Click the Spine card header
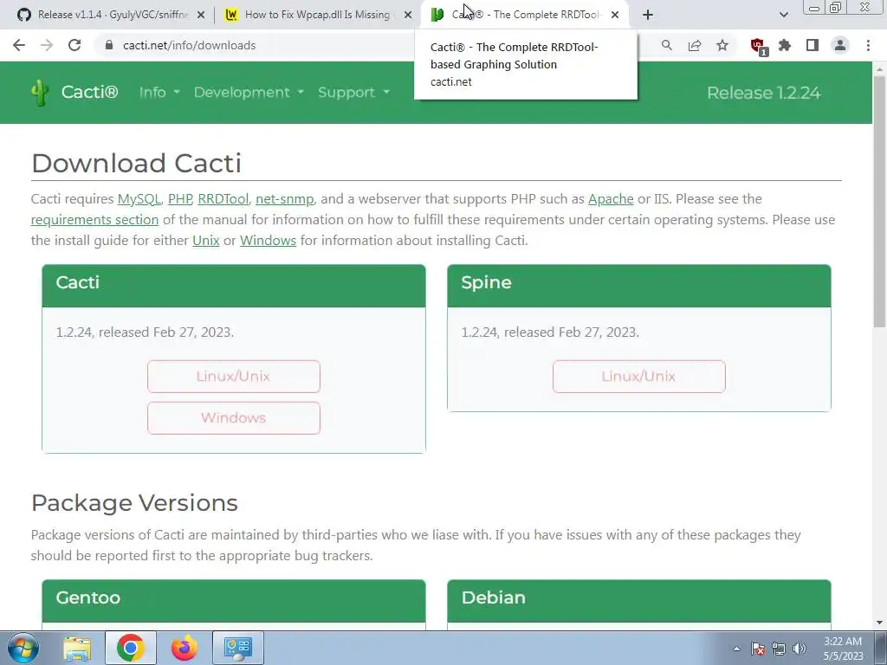887x665 pixels. point(638,286)
